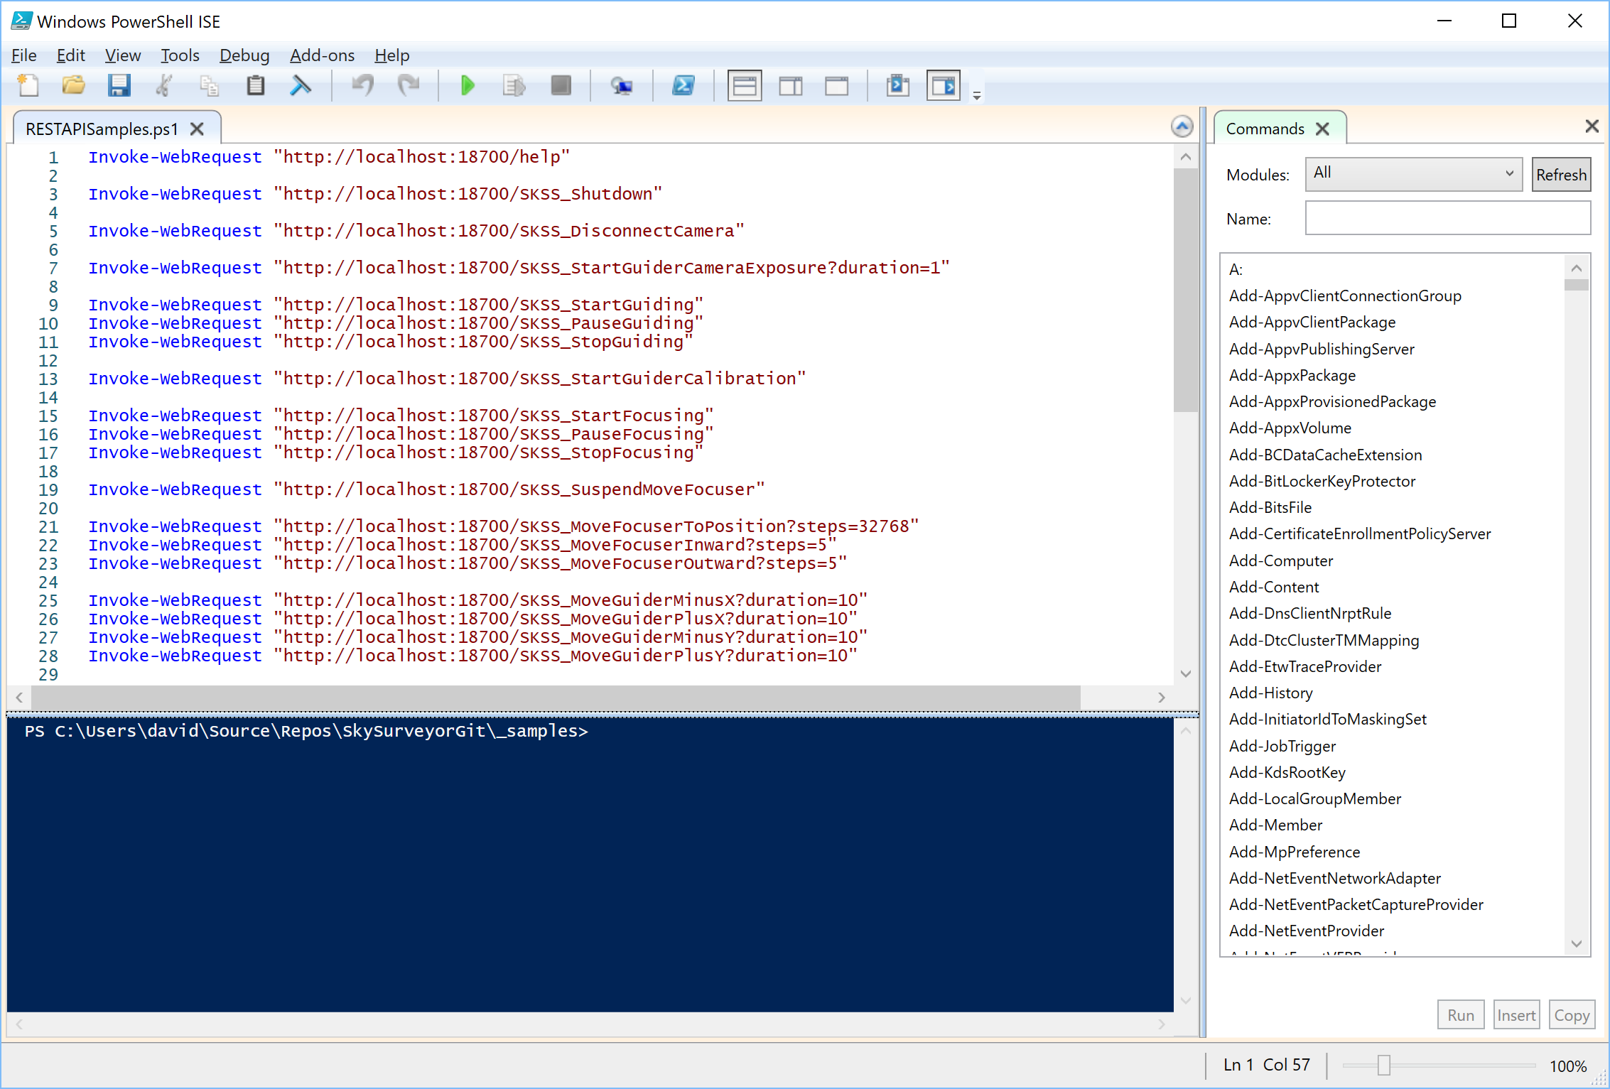Select the Commands add-on tab

[1265, 129]
